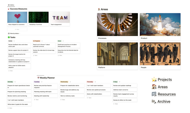This screenshot has width=190, height=113.
Task: Open 'Prepare for team operational check-in' card
Action: [19, 87]
